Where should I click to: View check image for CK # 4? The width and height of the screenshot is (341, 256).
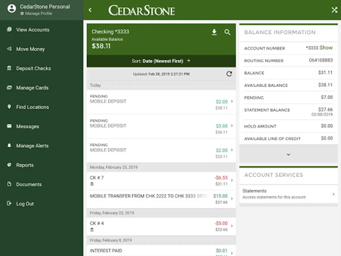click(92, 230)
